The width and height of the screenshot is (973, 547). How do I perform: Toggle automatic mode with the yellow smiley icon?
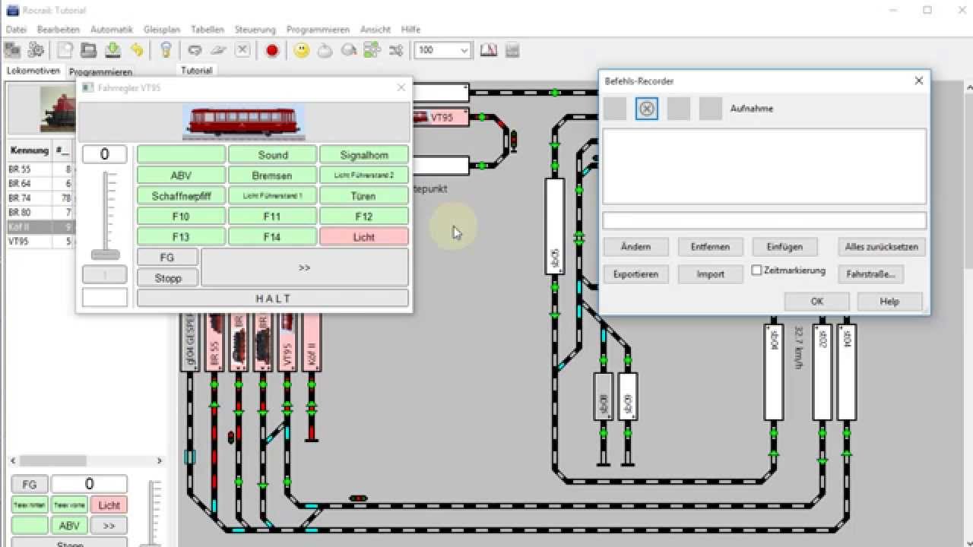[302, 50]
